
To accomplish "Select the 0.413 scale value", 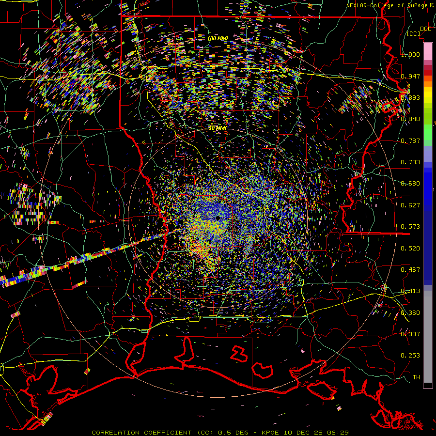I will point(410,291).
